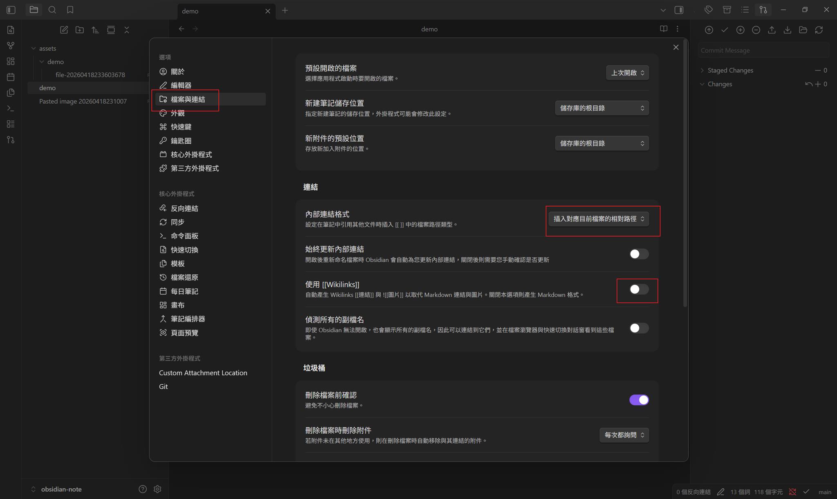
Task: Open the search icon in top bar
Action: (52, 10)
